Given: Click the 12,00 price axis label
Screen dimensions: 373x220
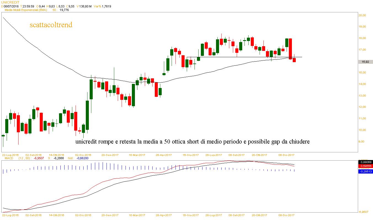Looking at the screenshot, I should pos(362,107).
